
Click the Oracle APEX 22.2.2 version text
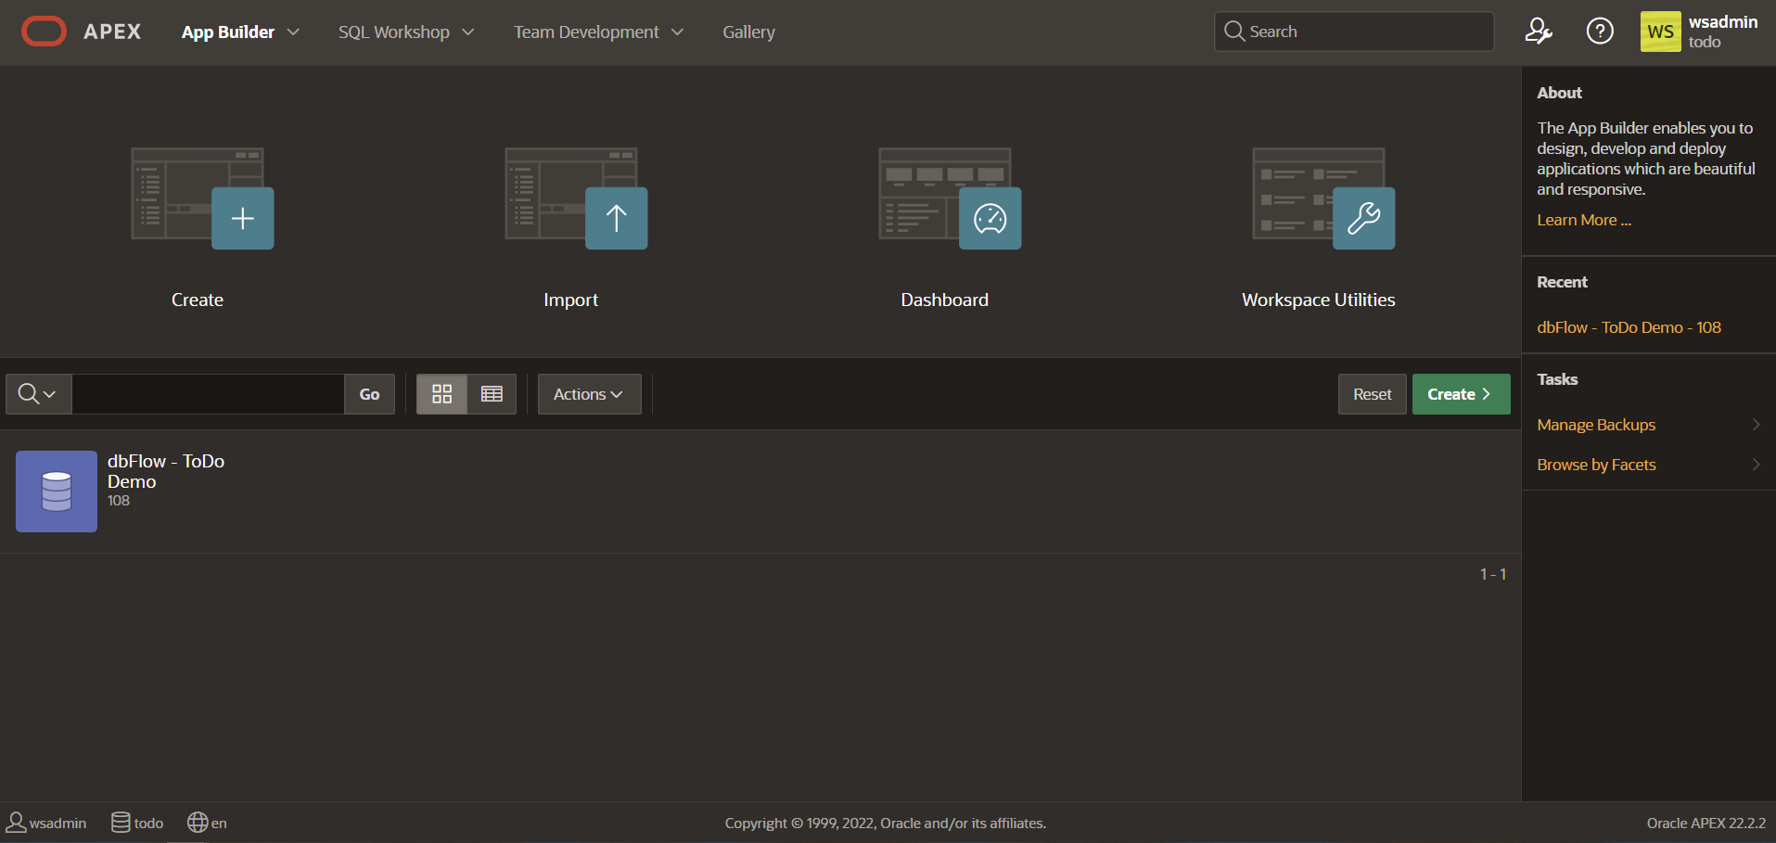tap(1706, 823)
